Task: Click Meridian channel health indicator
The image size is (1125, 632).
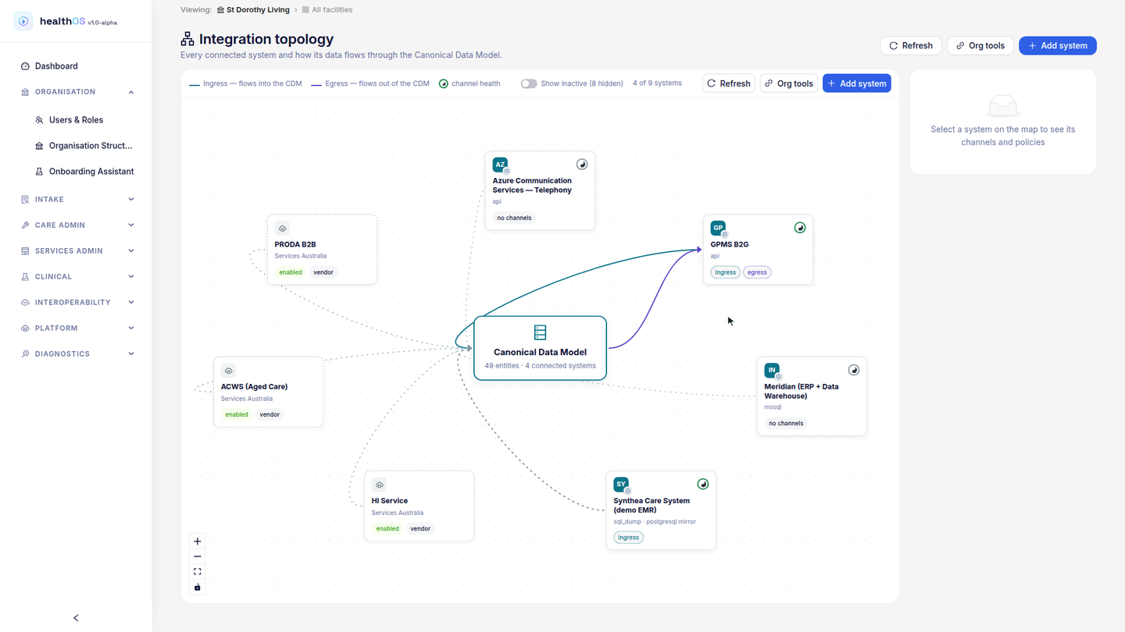Action: click(x=853, y=370)
